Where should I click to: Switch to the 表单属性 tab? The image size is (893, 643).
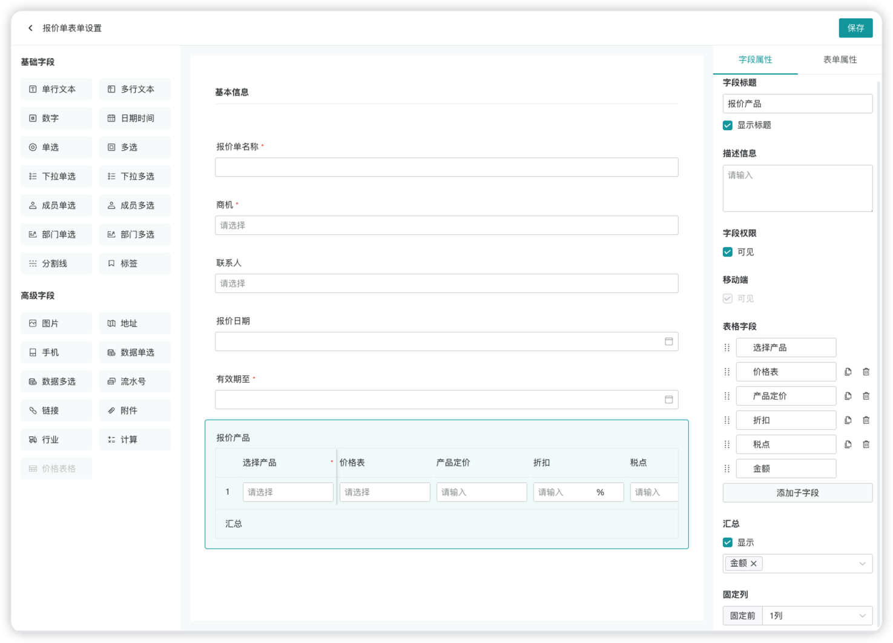coord(840,59)
